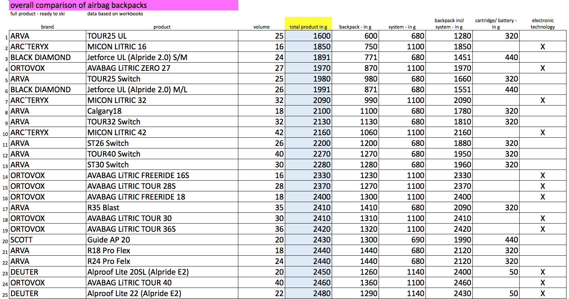The image size is (569, 299).
Task: Select the 'MICON LITRIC 16' product cell
Action: coord(162,46)
